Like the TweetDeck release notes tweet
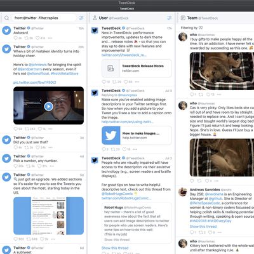The width and height of the screenshot is (254, 254). coord(126,82)
